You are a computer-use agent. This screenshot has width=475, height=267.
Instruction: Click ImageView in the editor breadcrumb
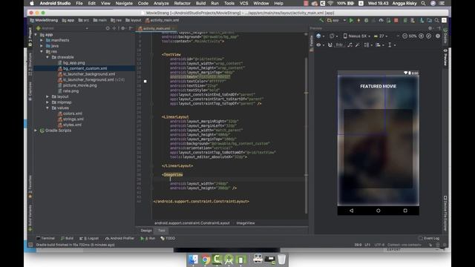pos(246,223)
